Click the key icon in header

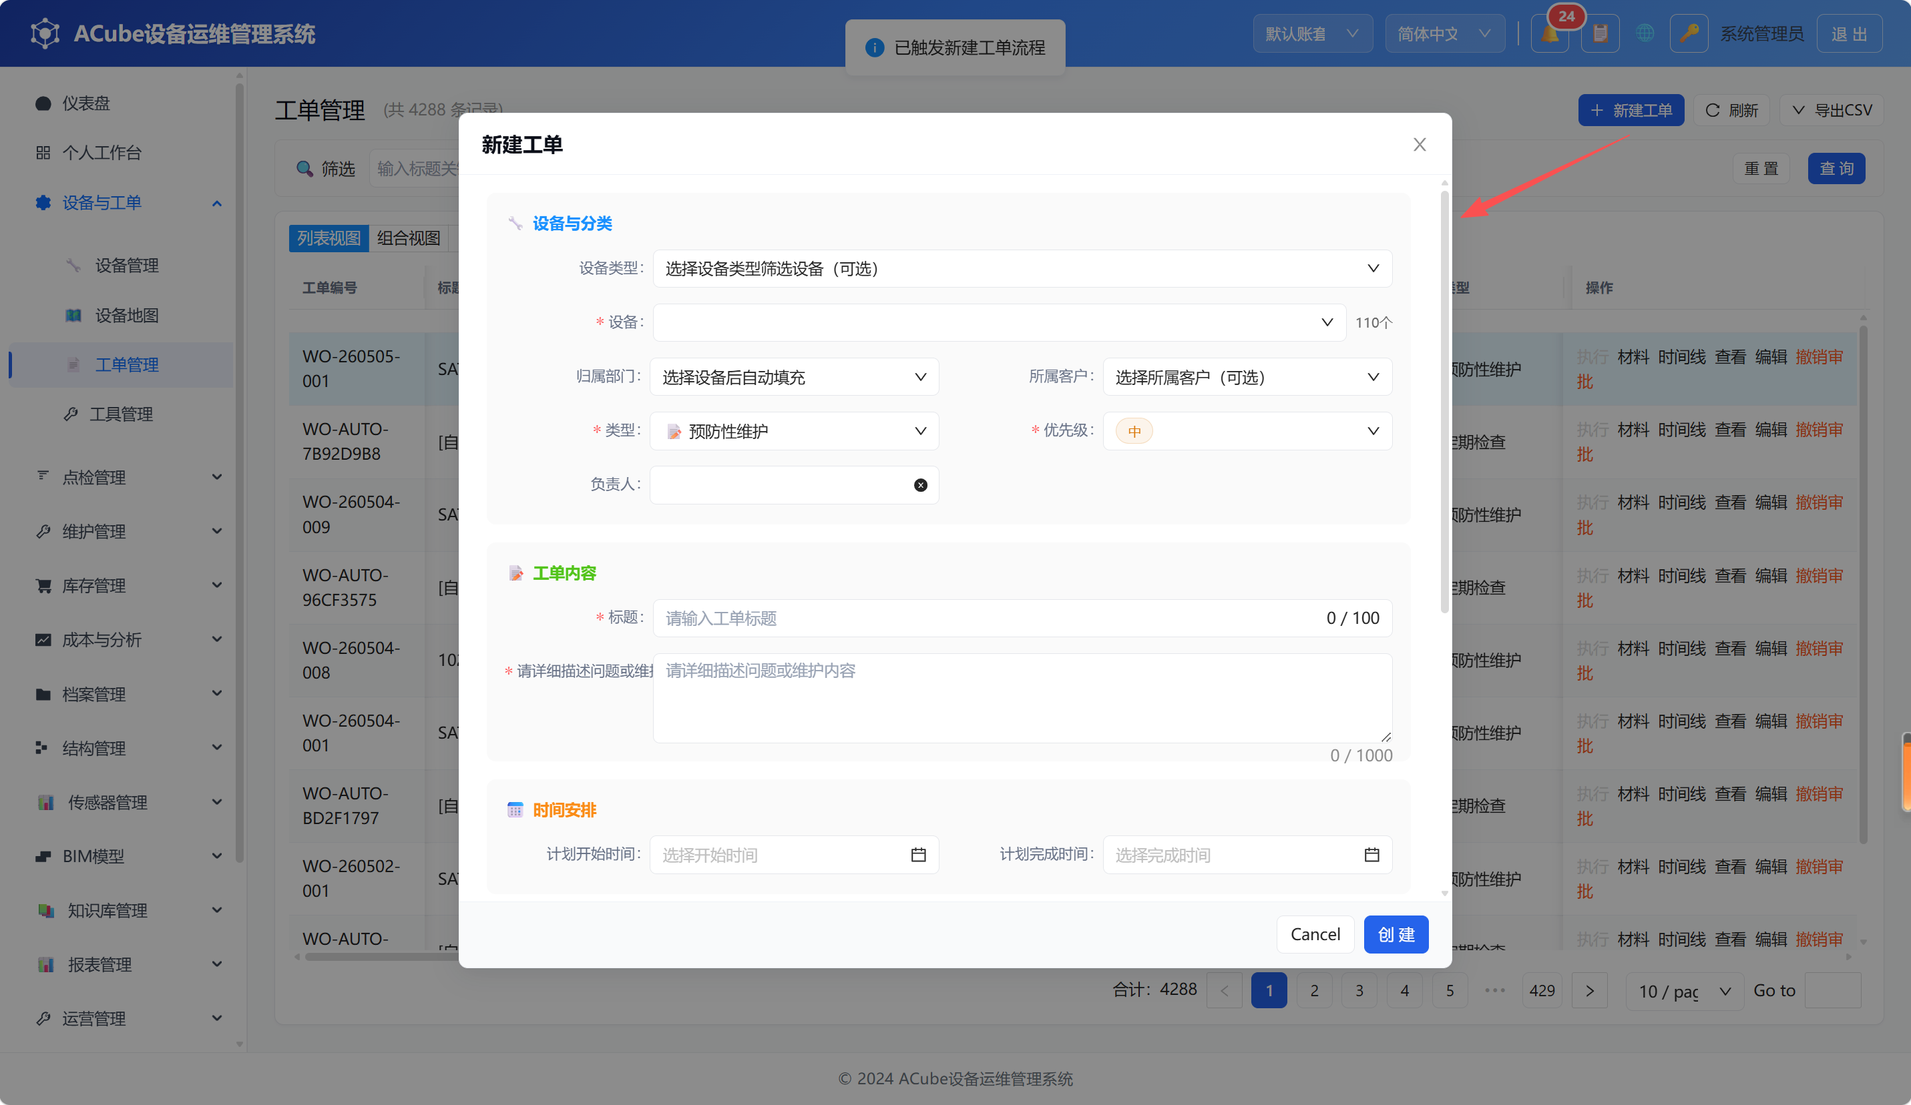(x=1689, y=34)
